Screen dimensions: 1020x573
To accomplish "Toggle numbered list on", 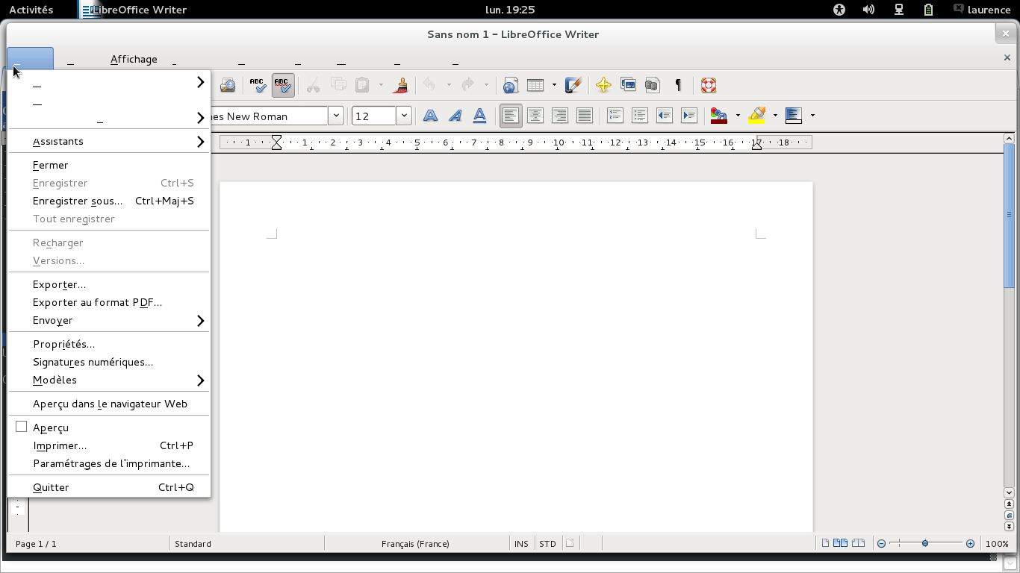I will pyautogui.click(x=615, y=116).
